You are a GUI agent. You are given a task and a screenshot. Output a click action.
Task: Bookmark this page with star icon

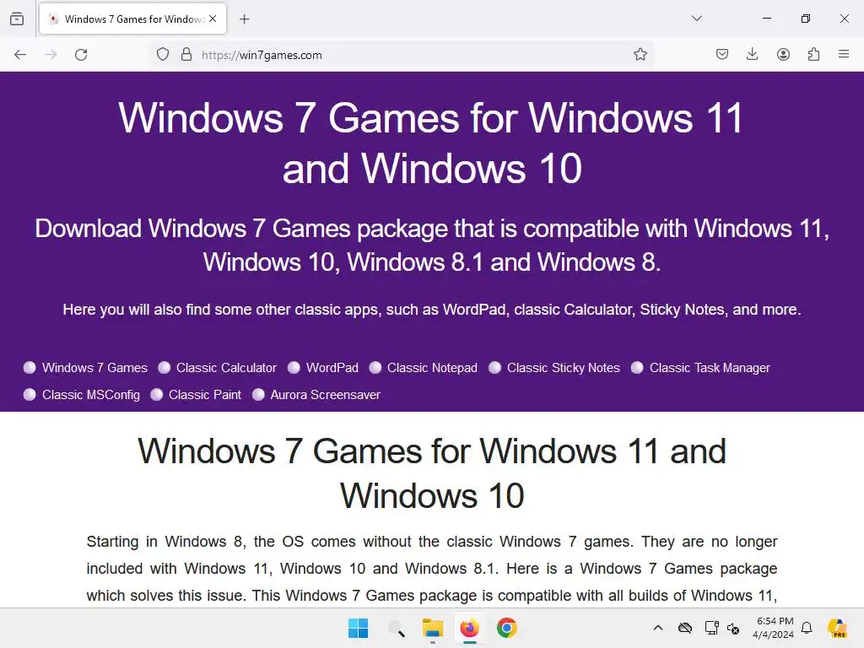(x=640, y=55)
